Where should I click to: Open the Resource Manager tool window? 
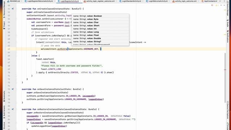tap(4, 10)
